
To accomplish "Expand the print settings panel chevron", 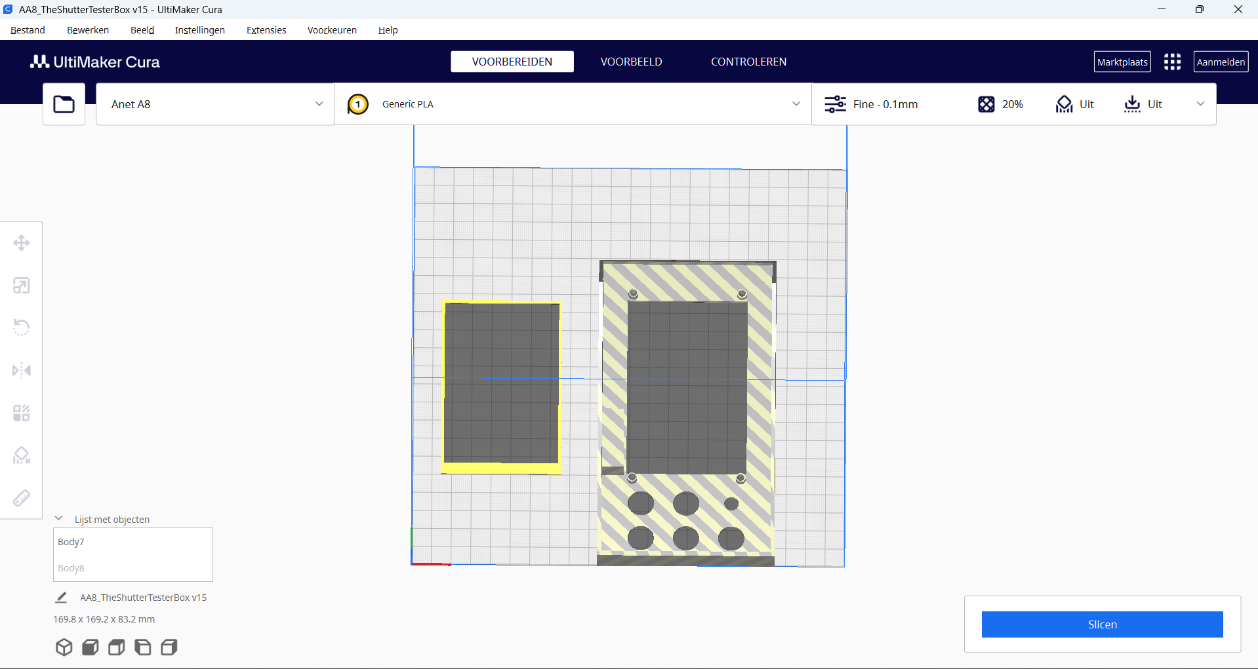I will pos(1200,104).
